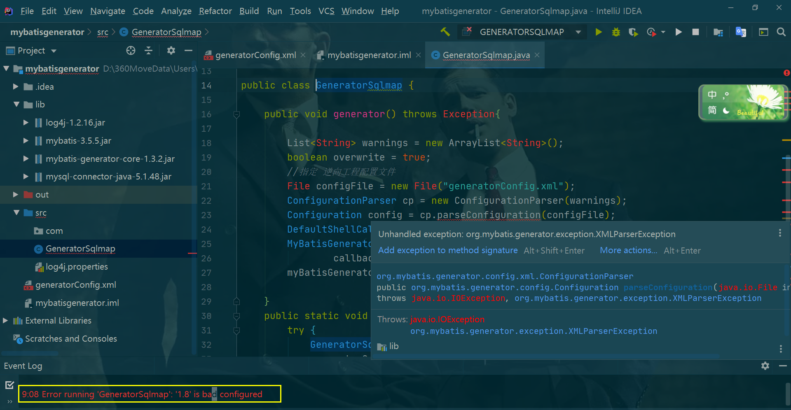This screenshot has height=410, width=791.
Task: Open popup more options icon (top)
Action: (780, 233)
